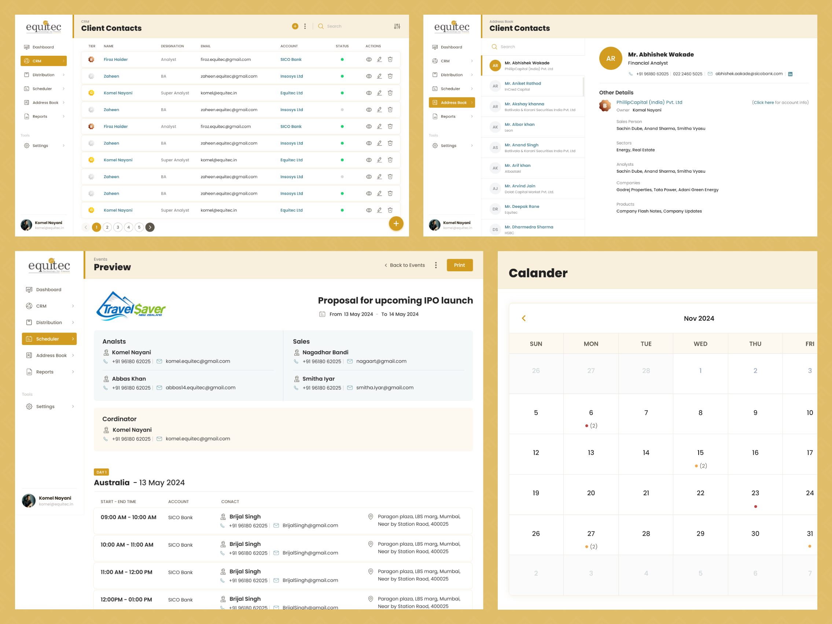Delete the first Zaheen row with the trash icon

click(390, 76)
